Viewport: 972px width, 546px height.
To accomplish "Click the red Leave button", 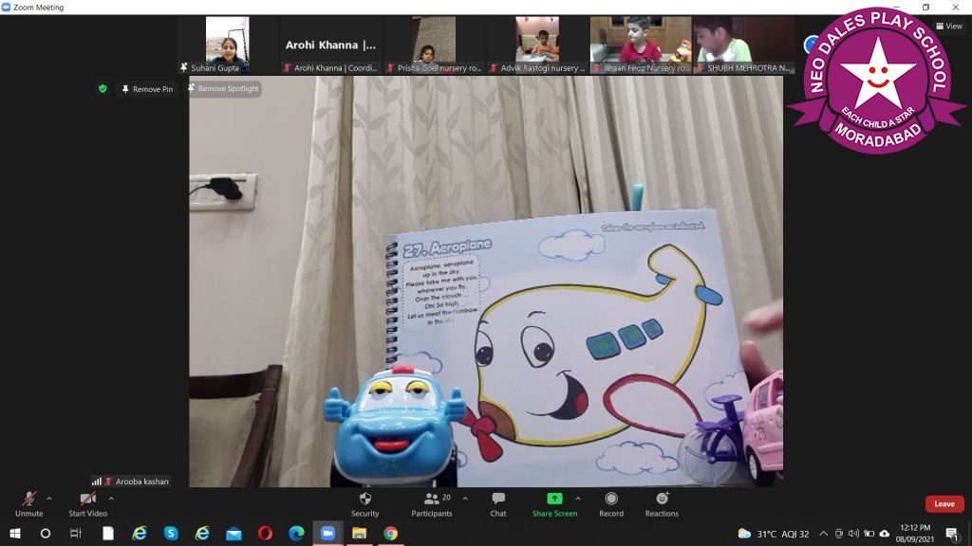I will 944,504.
